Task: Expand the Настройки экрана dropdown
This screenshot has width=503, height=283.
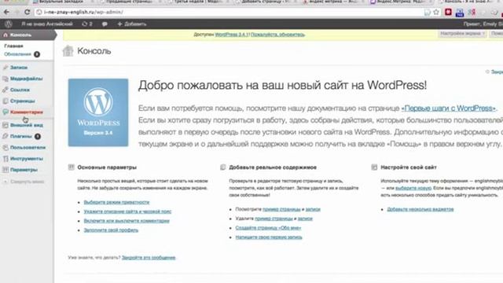Action: pyautogui.click(x=462, y=33)
